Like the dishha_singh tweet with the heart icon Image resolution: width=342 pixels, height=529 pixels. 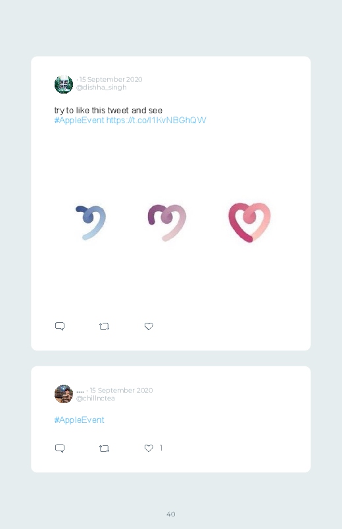click(149, 326)
